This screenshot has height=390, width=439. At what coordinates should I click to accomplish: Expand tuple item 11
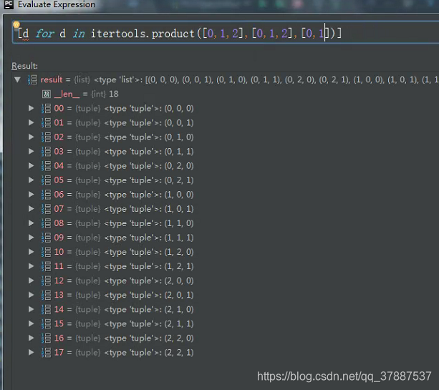point(31,266)
